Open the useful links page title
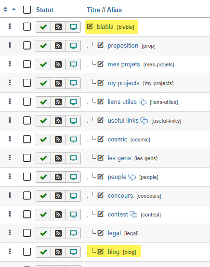 [123, 121]
